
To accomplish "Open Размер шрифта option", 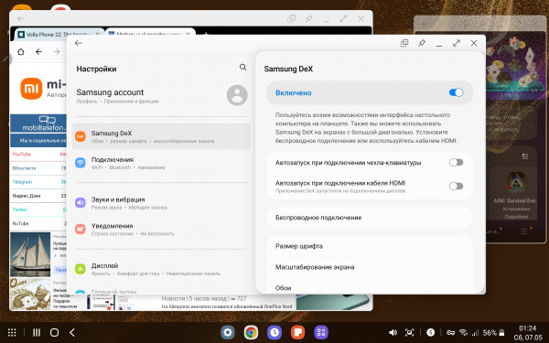I will pyautogui.click(x=370, y=246).
